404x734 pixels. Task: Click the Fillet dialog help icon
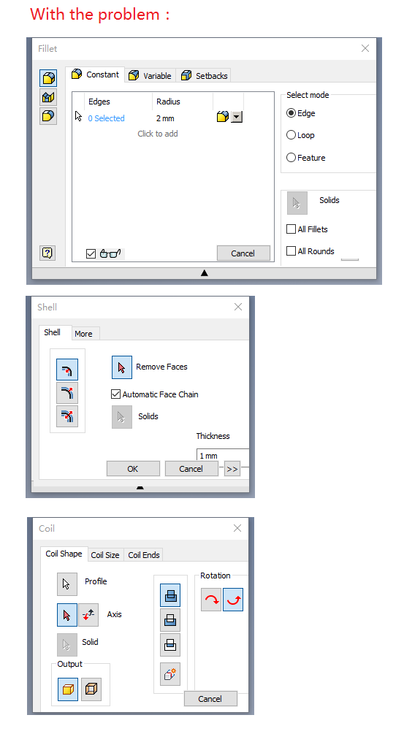pyautogui.click(x=47, y=253)
